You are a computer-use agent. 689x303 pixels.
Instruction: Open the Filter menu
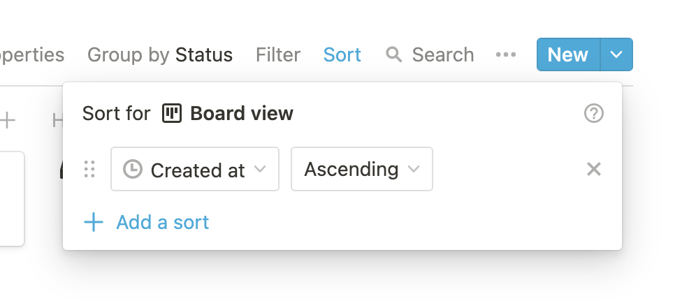coord(278,54)
